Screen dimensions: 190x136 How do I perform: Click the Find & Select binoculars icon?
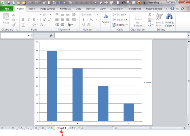[x=169, y=16]
